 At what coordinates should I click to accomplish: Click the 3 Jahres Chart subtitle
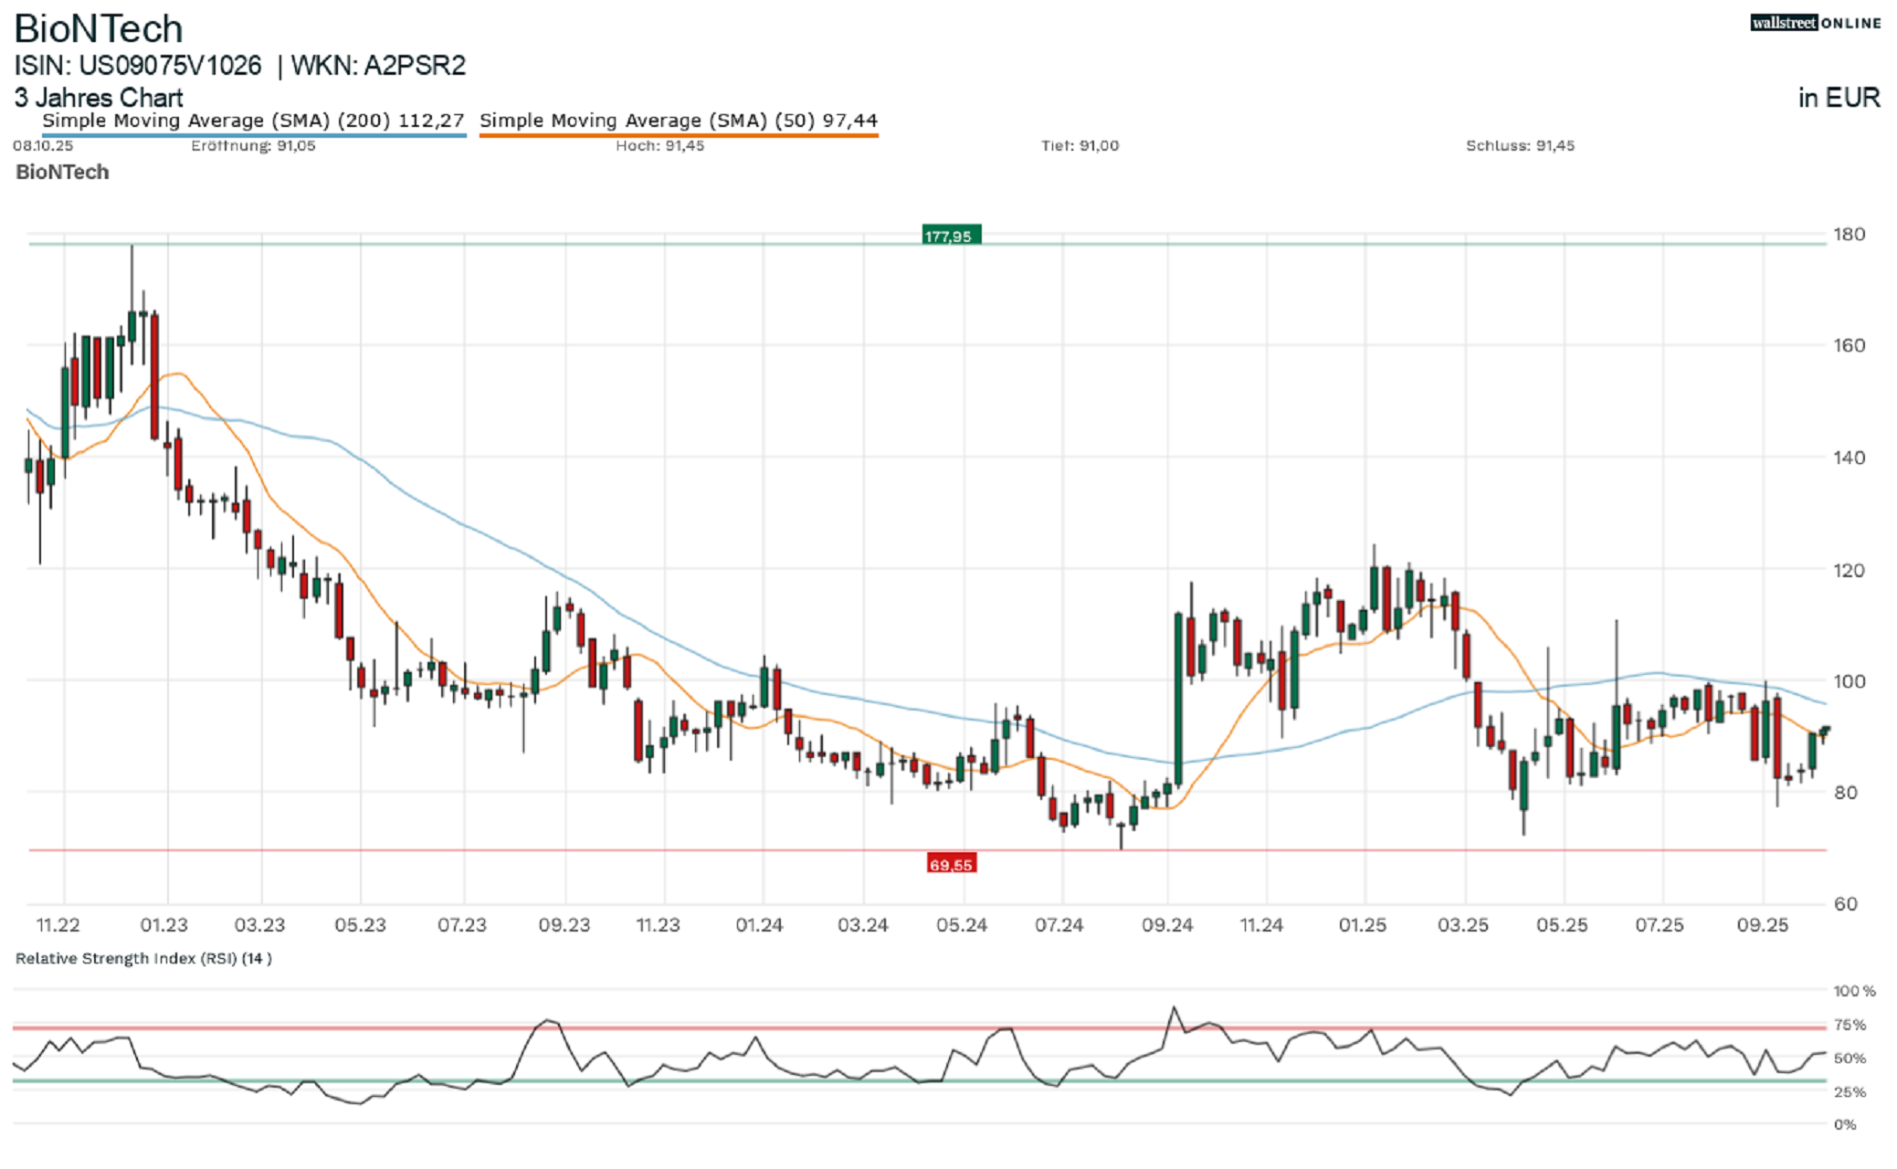coord(99,98)
